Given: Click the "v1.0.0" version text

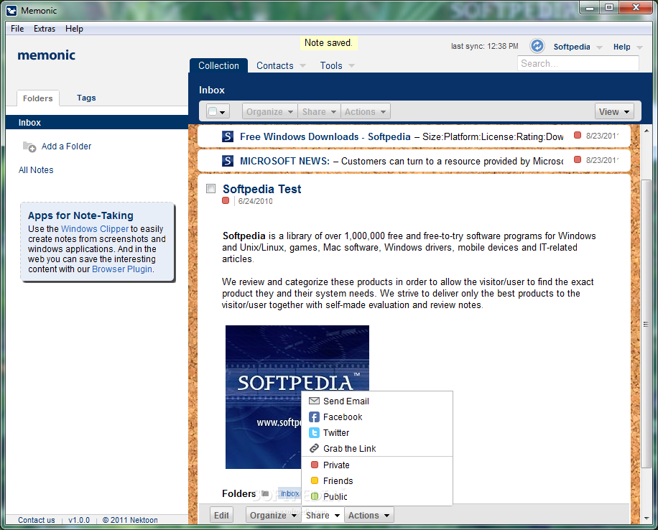Looking at the screenshot, I should click(79, 520).
